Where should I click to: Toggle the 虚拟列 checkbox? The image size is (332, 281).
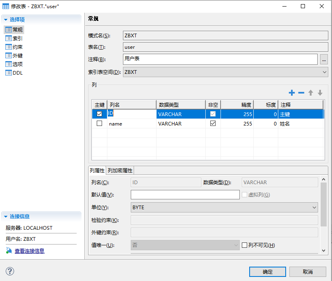click(244, 194)
